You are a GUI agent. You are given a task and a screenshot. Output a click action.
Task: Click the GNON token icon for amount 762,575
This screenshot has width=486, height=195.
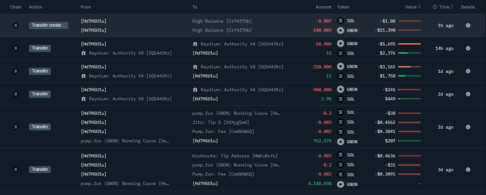(x=341, y=141)
